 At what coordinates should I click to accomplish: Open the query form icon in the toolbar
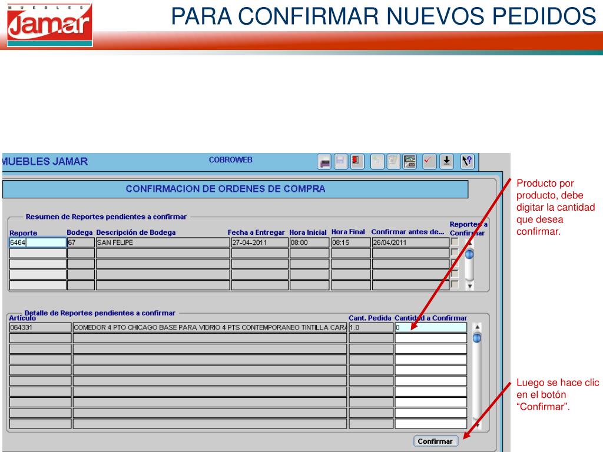[410, 161]
